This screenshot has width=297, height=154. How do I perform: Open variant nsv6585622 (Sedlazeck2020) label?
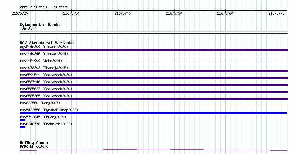(46, 89)
